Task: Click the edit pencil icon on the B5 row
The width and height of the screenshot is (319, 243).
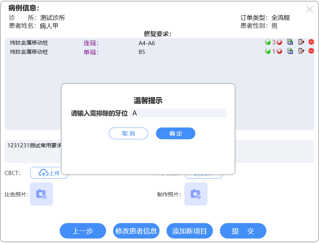Action: tap(301, 51)
